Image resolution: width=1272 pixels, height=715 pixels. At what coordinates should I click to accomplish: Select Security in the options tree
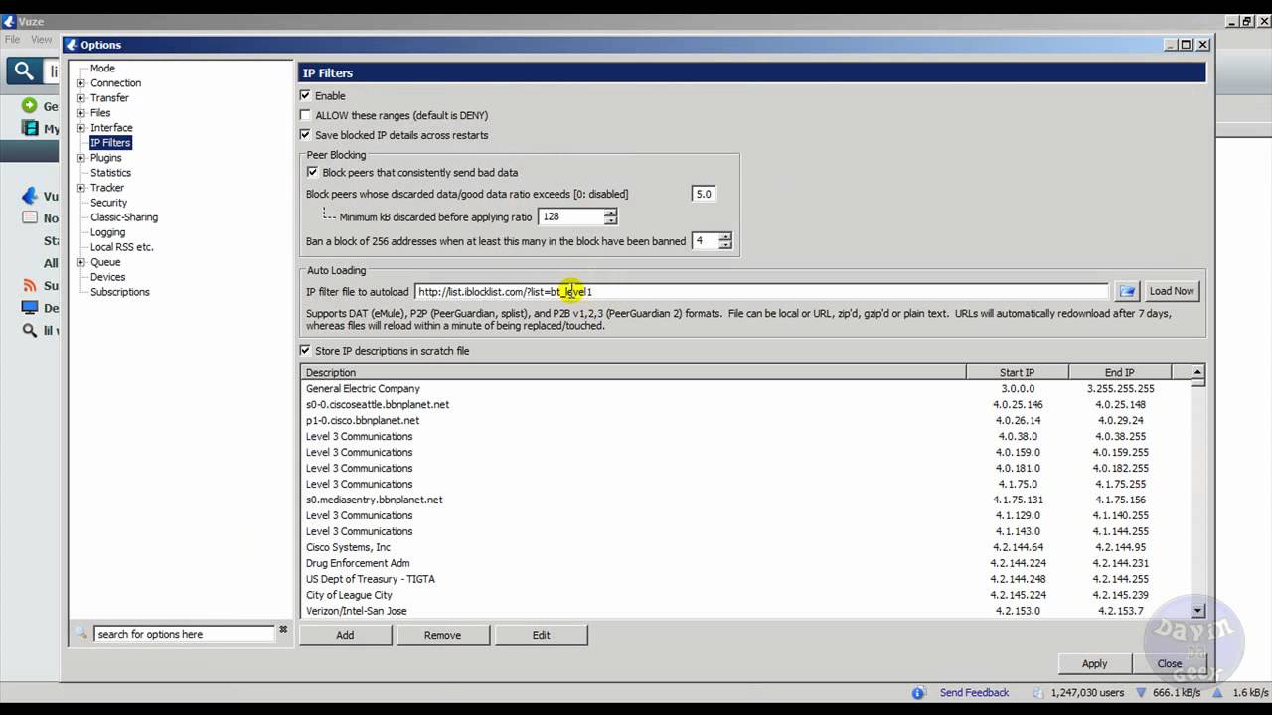pos(108,203)
